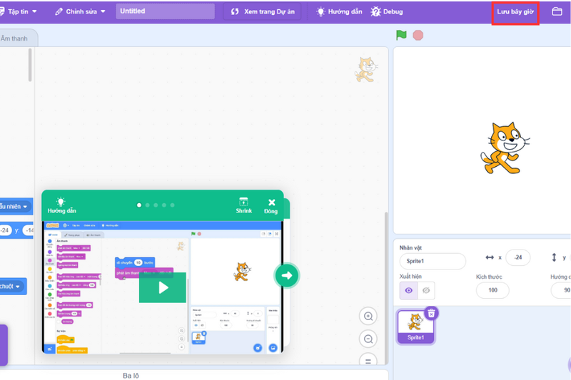The image size is (571, 380).
Task: Click the Kích thước size field 100
Action: [x=492, y=290]
